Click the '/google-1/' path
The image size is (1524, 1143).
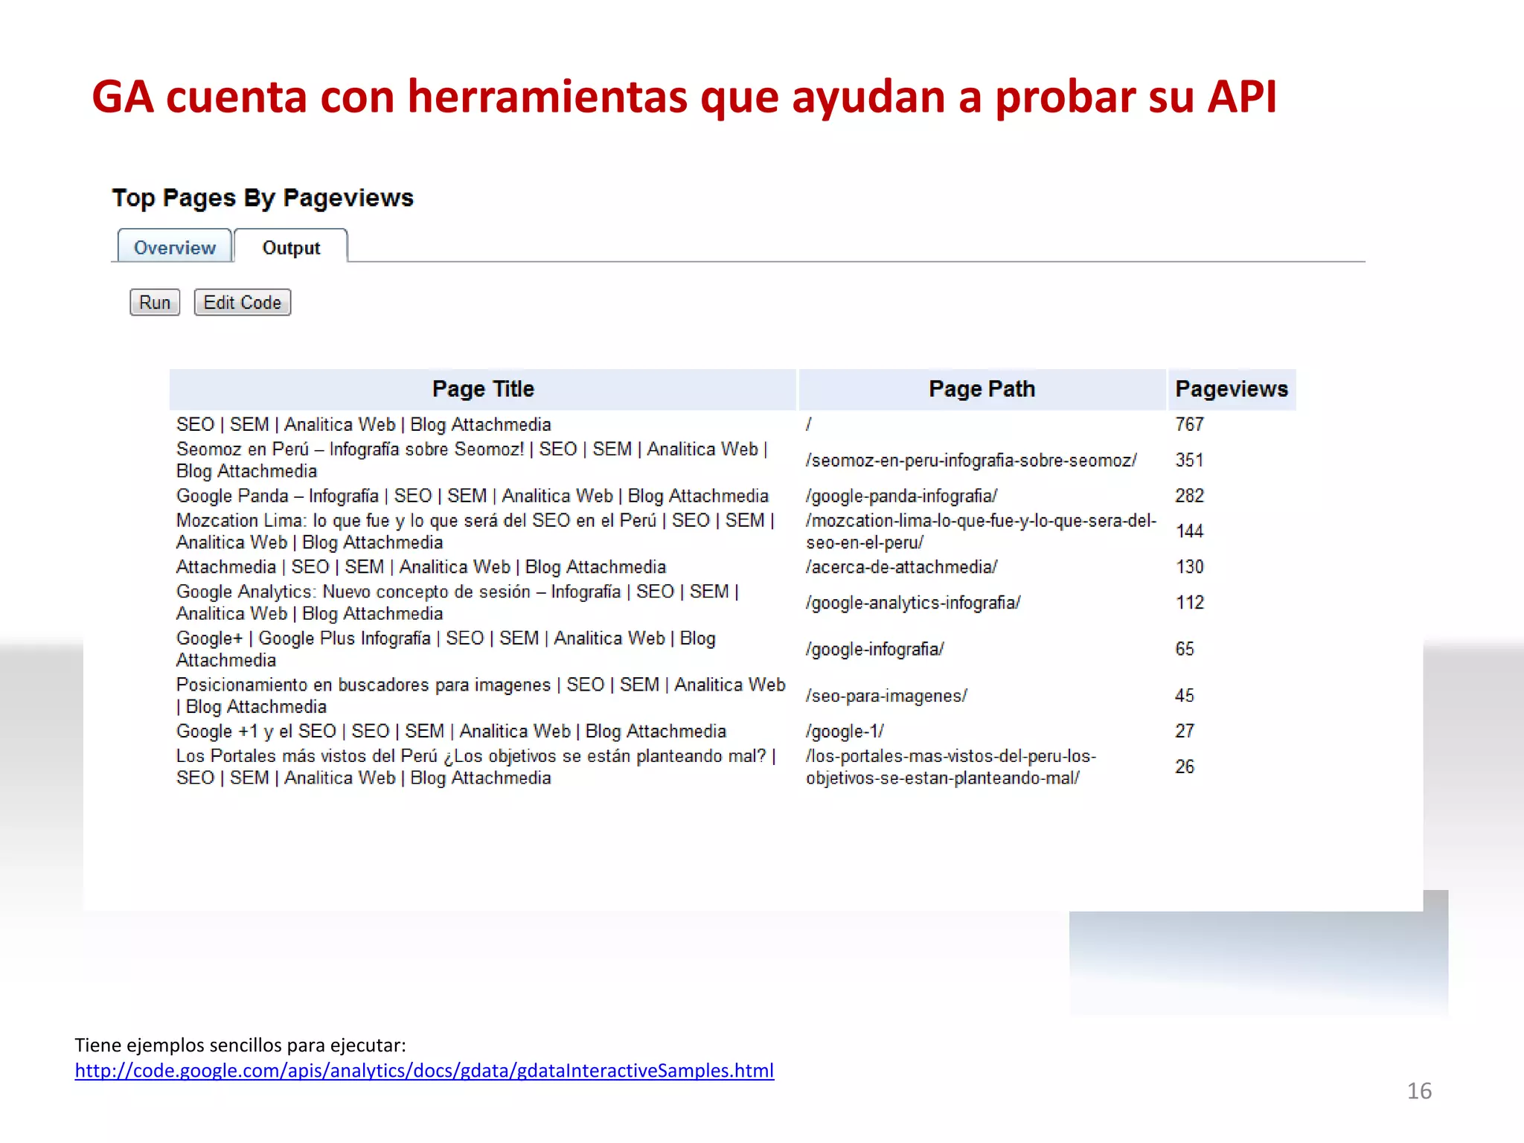click(845, 731)
